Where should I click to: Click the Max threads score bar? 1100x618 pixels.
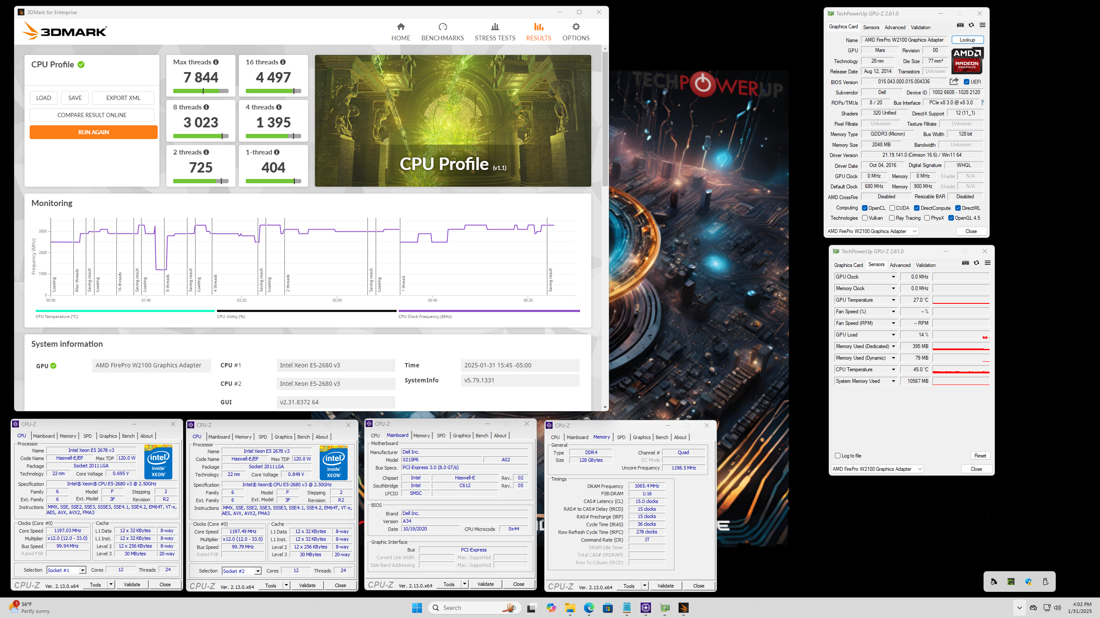coord(201,91)
